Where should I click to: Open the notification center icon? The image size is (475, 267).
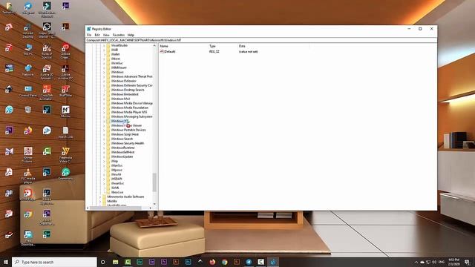pos(467,262)
